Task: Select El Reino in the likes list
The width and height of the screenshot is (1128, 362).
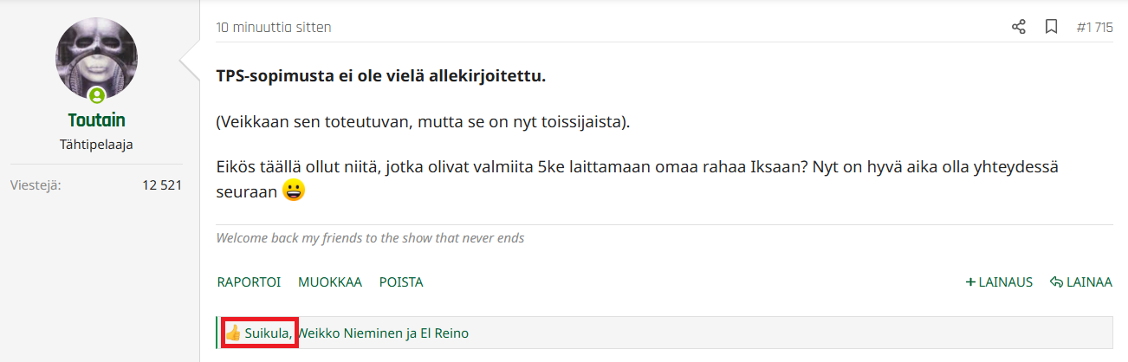Action: pyautogui.click(x=444, y=333)
